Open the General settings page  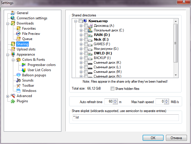point(22,13)
